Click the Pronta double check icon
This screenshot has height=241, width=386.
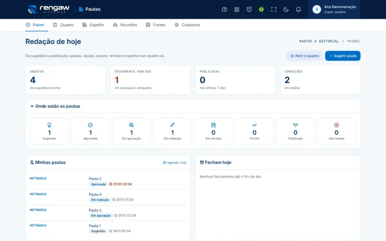(x=254, y=125)
